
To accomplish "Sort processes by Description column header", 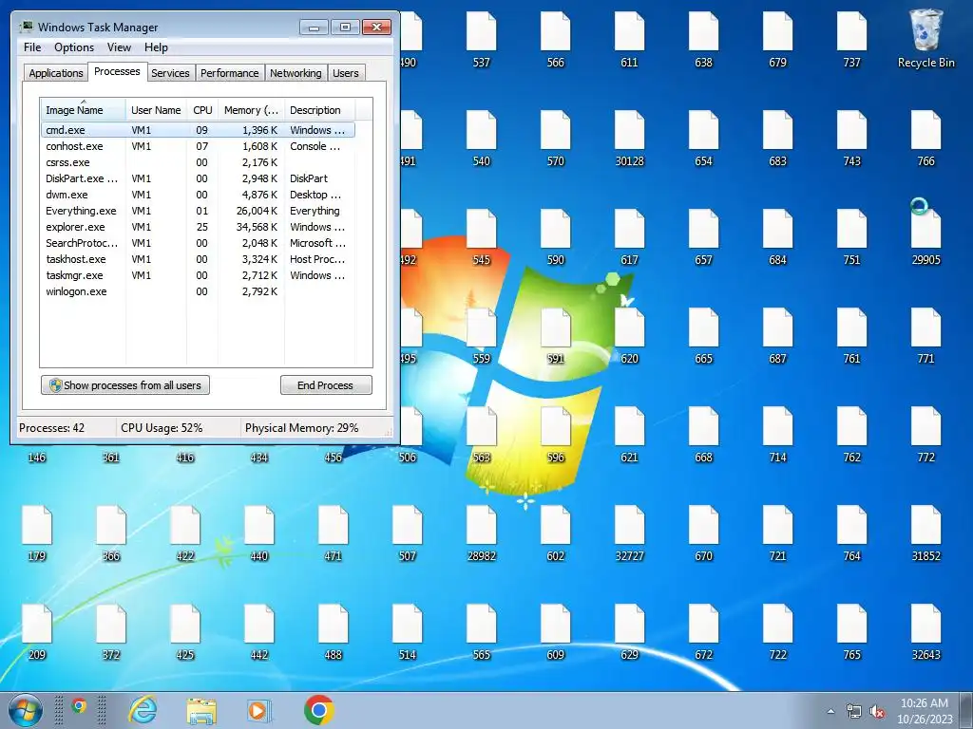I will (x=319, y=110).
